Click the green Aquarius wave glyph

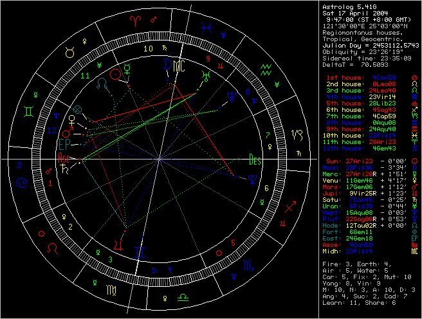click(266, 68)
